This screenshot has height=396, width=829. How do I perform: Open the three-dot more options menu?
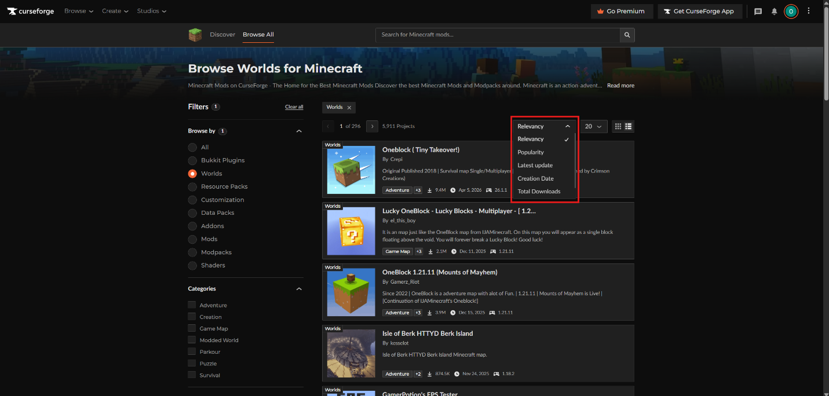(809, 11)
